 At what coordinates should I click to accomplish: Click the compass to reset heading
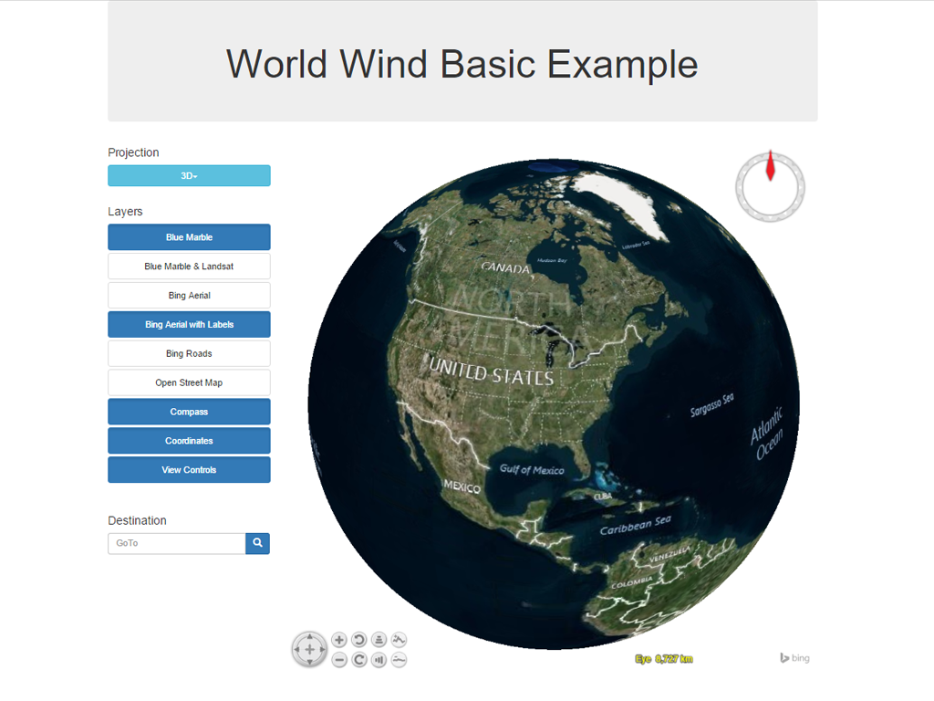770,186
